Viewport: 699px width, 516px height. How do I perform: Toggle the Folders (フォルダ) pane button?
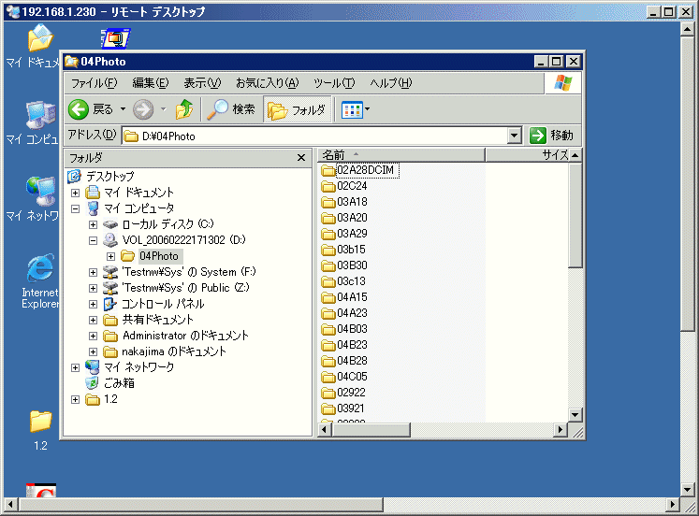[298, 109]
